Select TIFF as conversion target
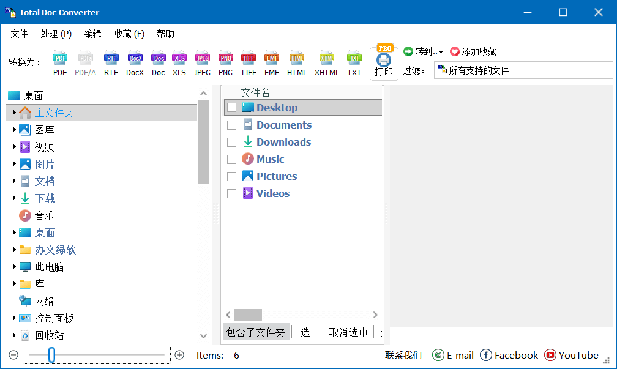Screen dimensions: 617x369 tap(248, 61)
